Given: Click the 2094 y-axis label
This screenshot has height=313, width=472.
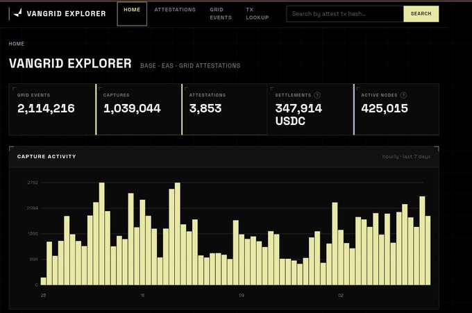Looking at the screenshot, I should tap(33, 208).
